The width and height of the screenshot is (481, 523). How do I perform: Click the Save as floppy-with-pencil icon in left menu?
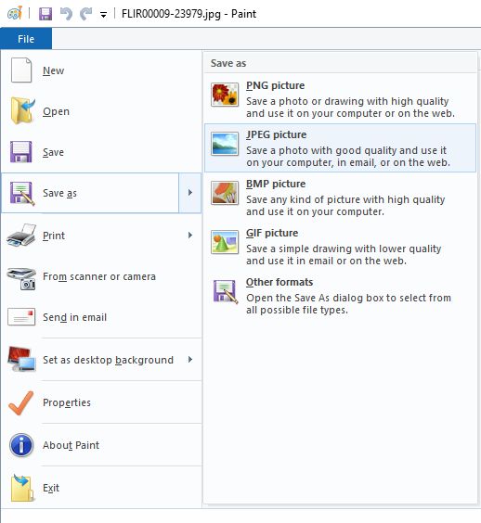point(22,193)
